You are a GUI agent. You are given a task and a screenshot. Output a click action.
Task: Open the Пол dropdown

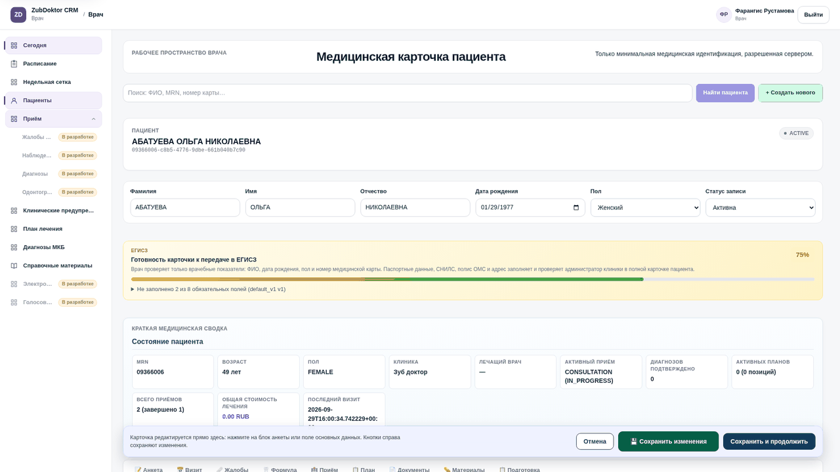645,208
